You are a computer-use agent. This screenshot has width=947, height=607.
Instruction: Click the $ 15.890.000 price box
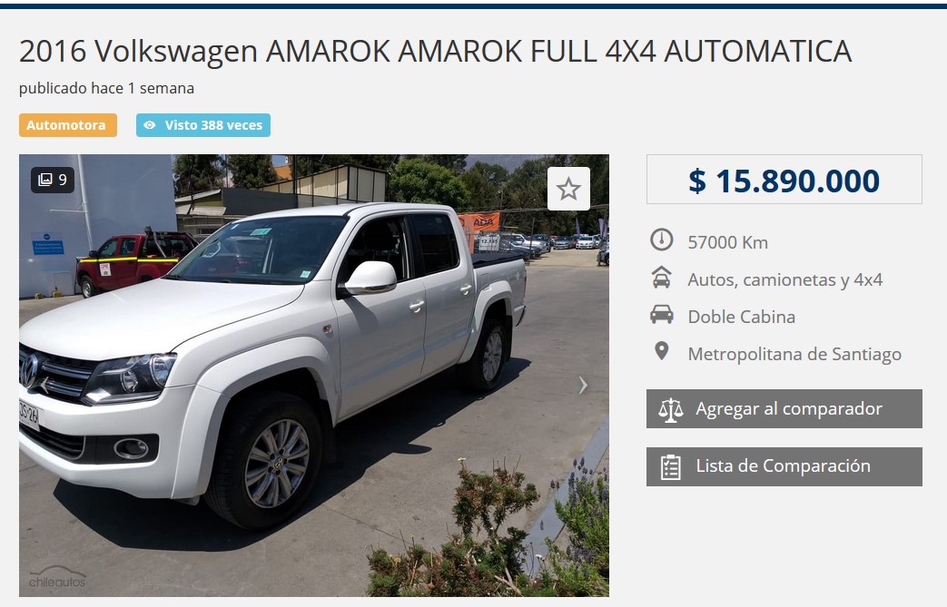point(784,180)
